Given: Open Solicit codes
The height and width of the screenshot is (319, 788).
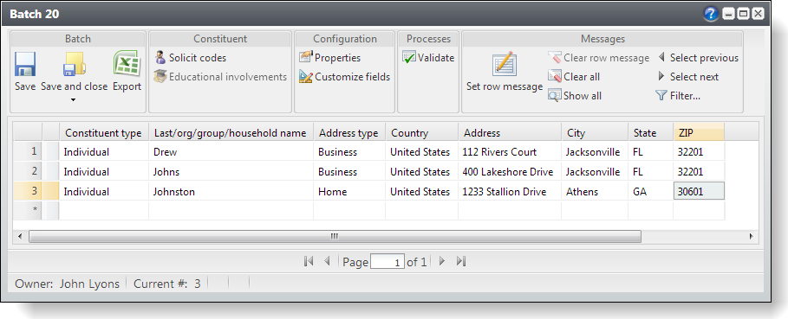Looking at the screenshot, I should (190, 58).
